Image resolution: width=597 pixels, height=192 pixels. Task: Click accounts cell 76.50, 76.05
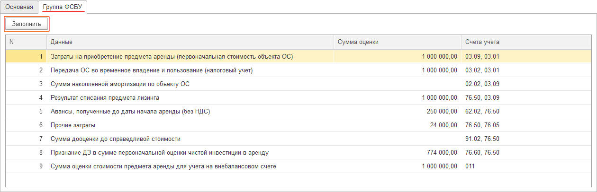coord(482,125)
